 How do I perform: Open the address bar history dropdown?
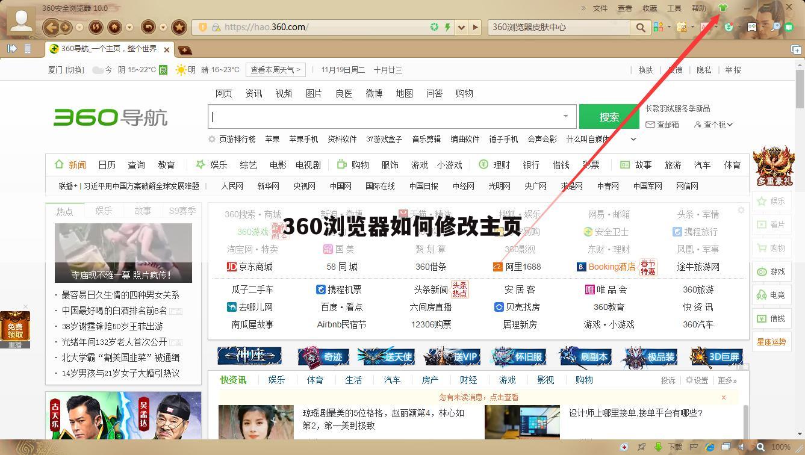pos(461,27)
